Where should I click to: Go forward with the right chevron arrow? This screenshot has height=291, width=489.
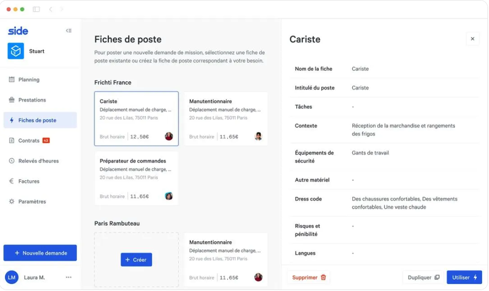62,9
